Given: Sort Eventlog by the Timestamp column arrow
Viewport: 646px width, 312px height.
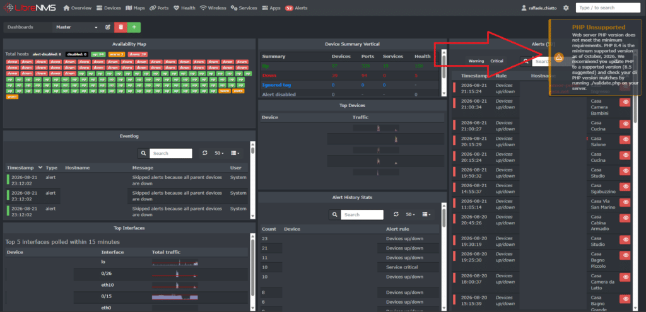Looking at the screenshot, I should click(40, 168).
